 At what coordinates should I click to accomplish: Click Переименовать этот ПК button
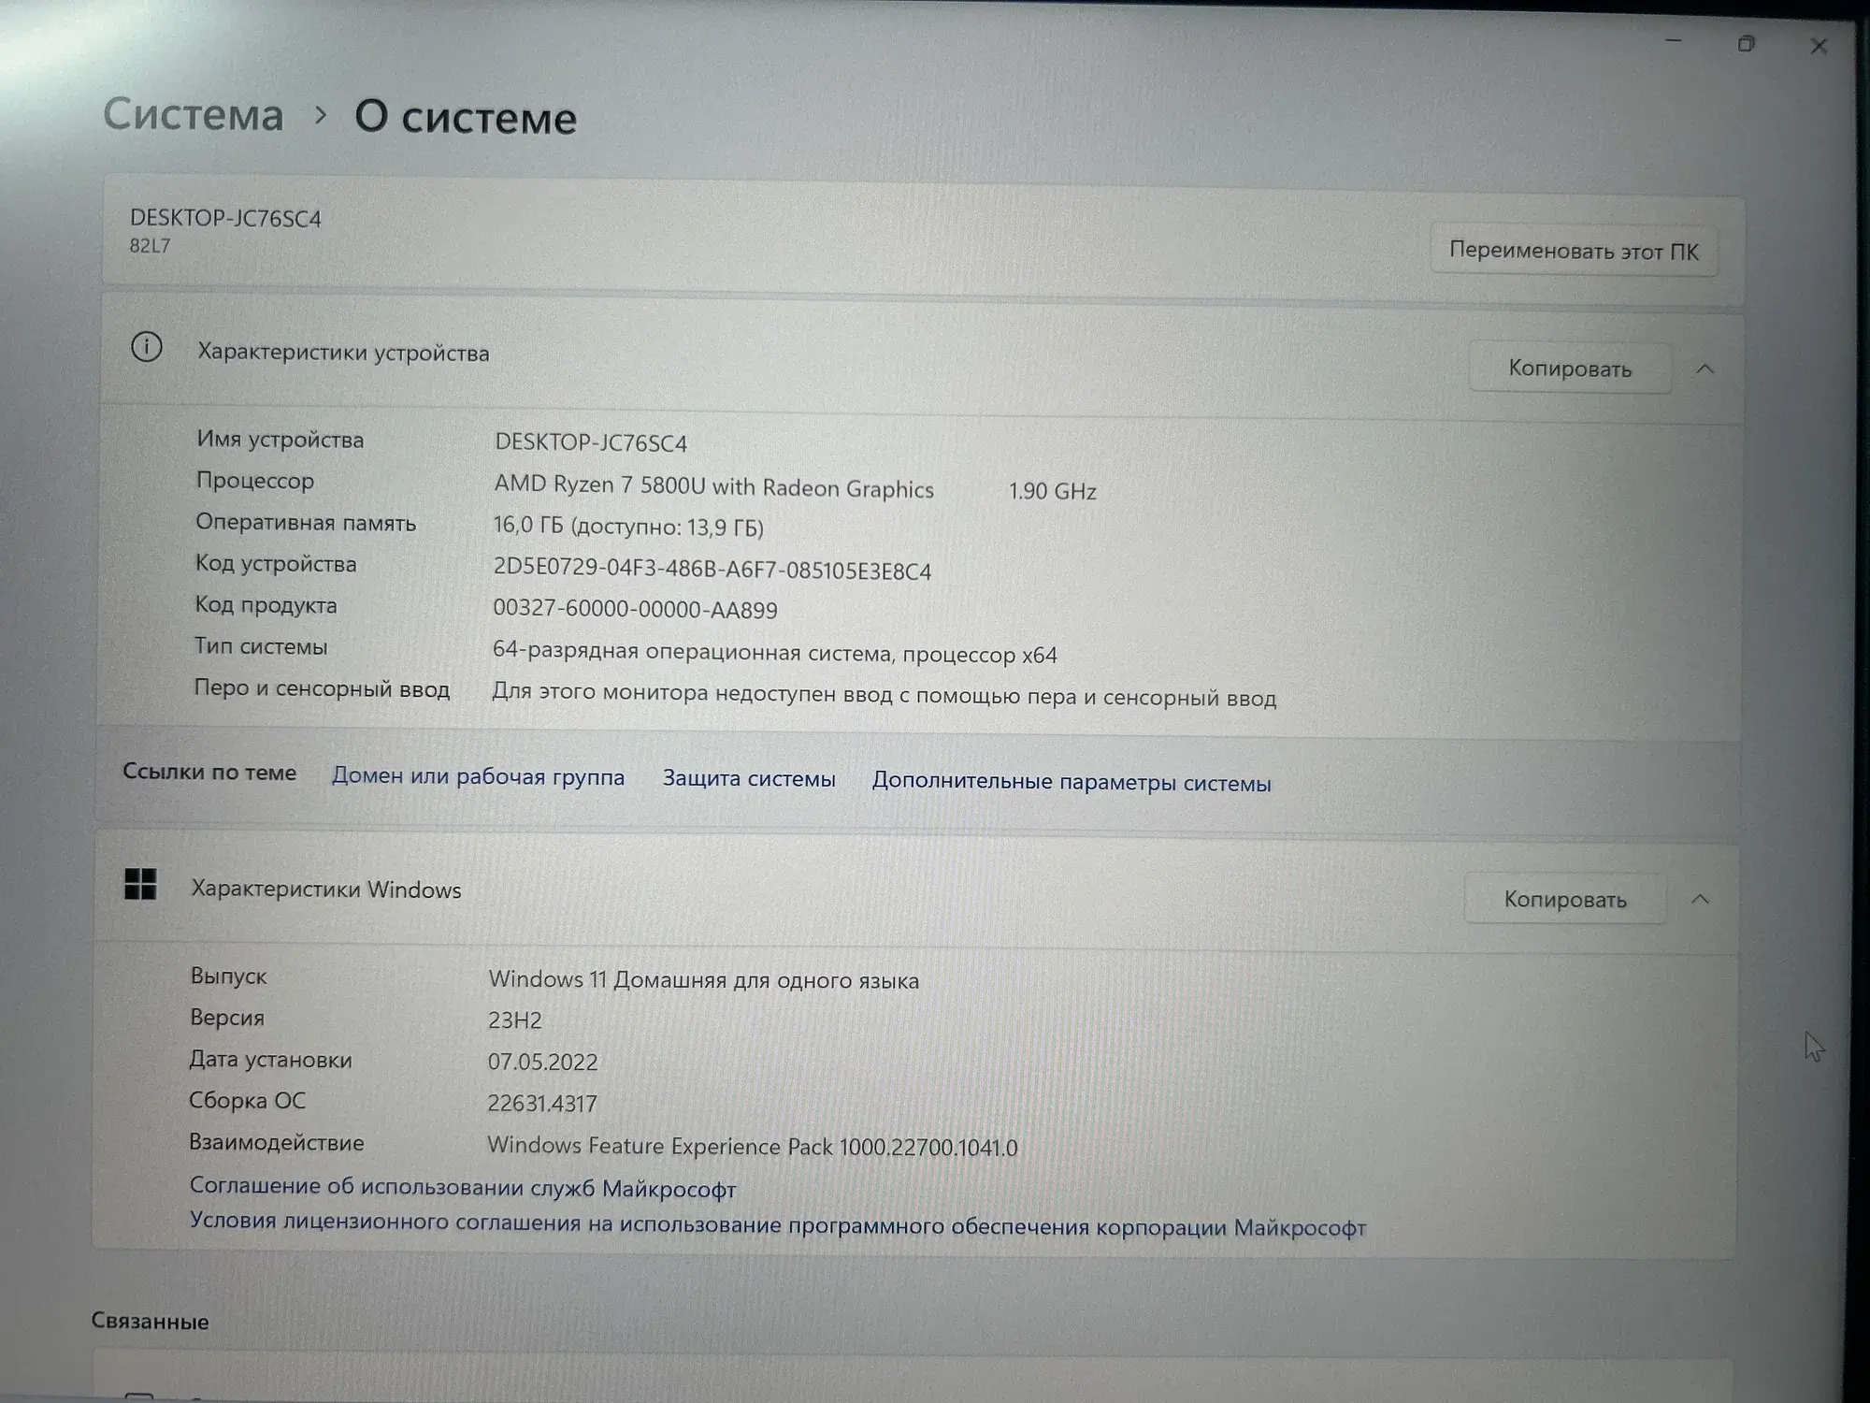coord(1574,251)
